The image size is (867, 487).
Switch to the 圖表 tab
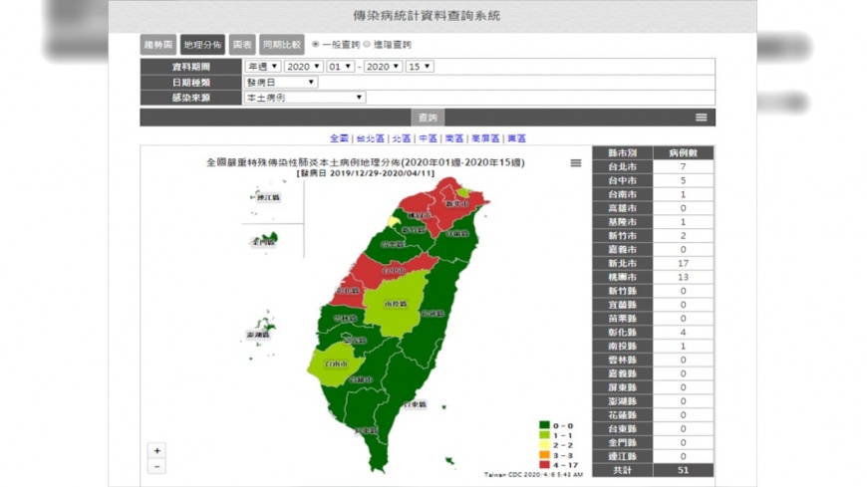coord(242,45)
